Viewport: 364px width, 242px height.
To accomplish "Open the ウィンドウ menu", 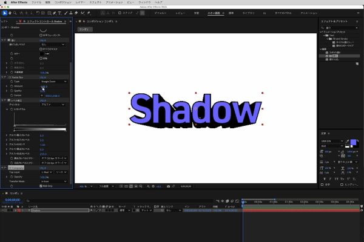I will coord(144,2).
